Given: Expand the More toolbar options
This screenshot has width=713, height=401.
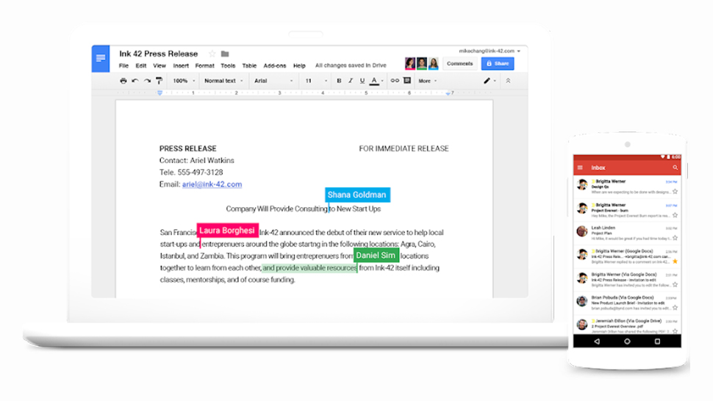Looking at the screenshot, I should (x=428, y=81).
